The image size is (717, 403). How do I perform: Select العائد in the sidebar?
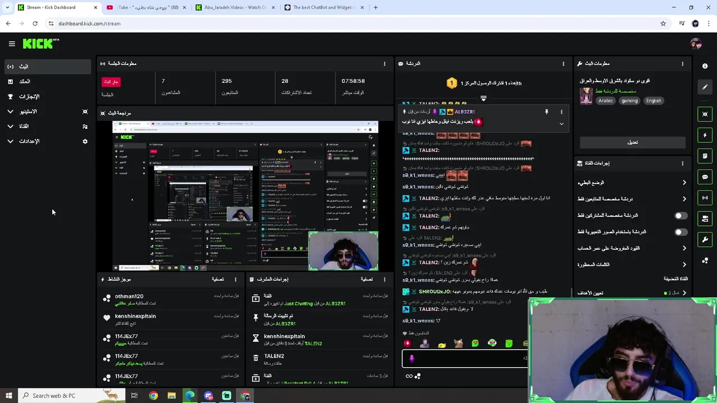click(x=47, y=82)
